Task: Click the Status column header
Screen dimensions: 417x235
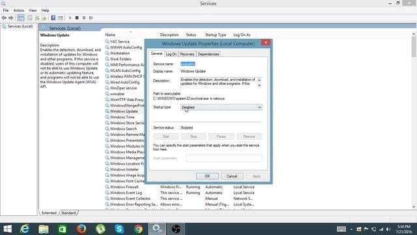Action: tap(191, 35)
